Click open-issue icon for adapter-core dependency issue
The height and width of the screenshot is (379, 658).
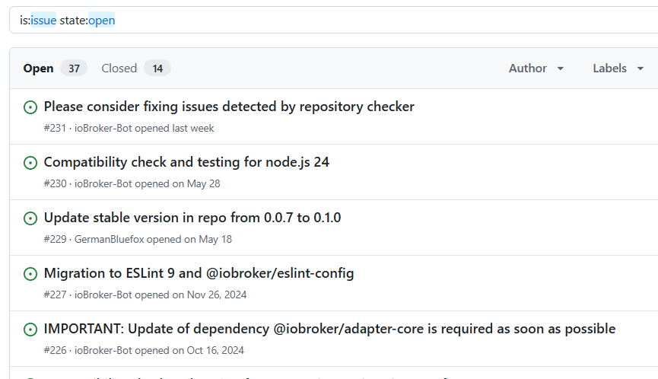pyautogui.click(x=30, y=330)
